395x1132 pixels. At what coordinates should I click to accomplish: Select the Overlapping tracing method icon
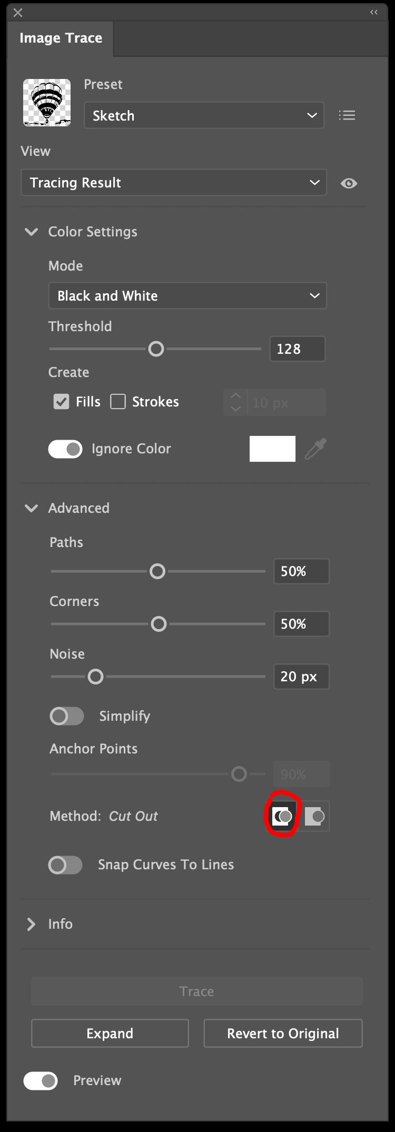pos(315,816)
